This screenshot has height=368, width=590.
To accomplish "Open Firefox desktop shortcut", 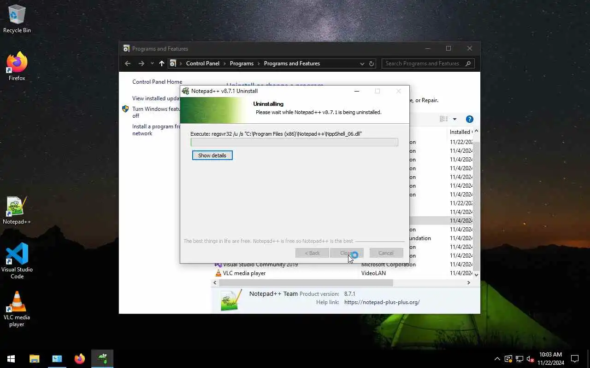I will (17, 67).
